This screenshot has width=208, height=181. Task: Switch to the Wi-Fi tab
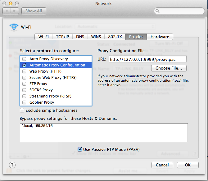[43, 37]
